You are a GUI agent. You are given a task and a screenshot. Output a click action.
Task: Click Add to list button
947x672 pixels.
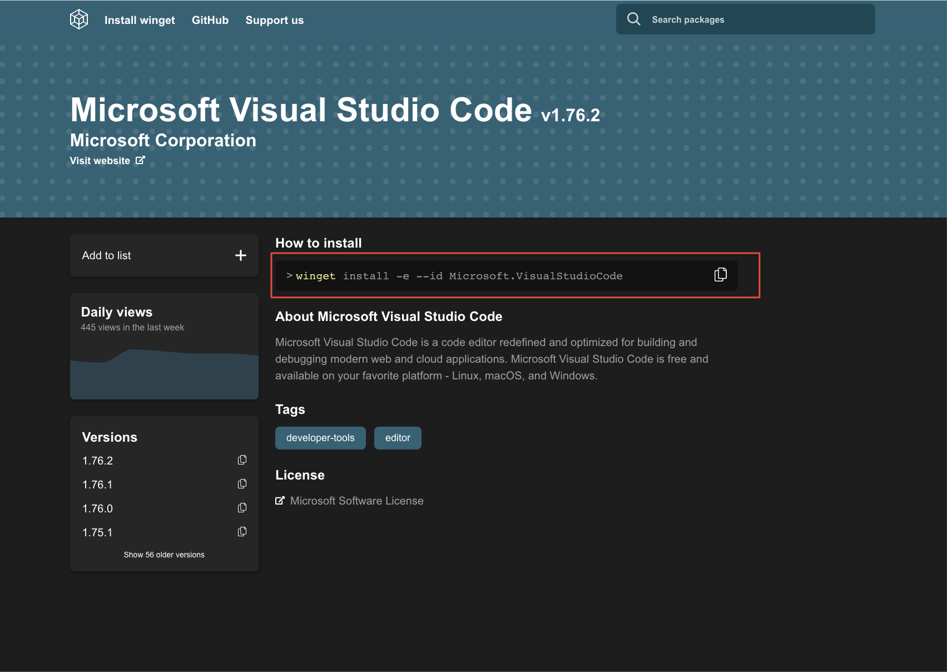coord(164,255)
